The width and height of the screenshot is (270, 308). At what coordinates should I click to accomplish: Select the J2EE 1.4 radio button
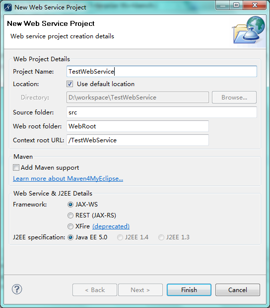(120, 237)
